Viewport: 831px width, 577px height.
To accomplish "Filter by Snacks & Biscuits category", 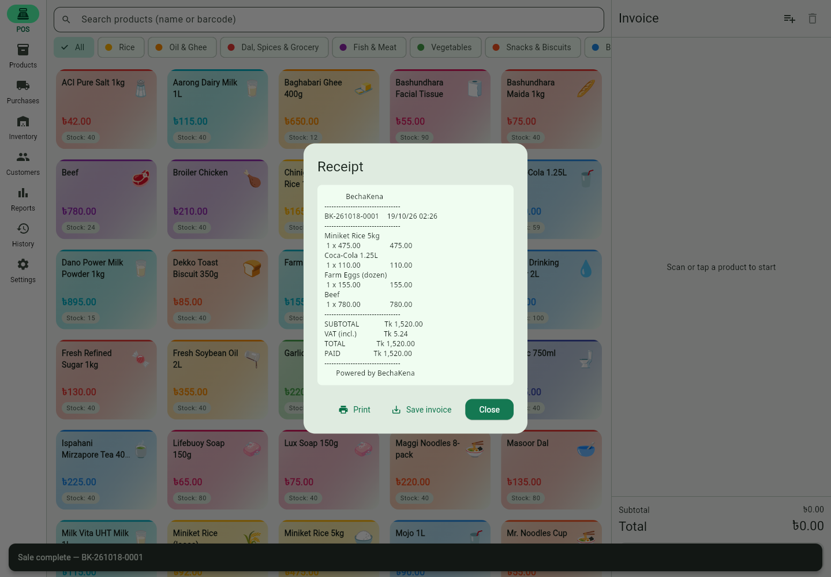I will (x=533, y=47).
